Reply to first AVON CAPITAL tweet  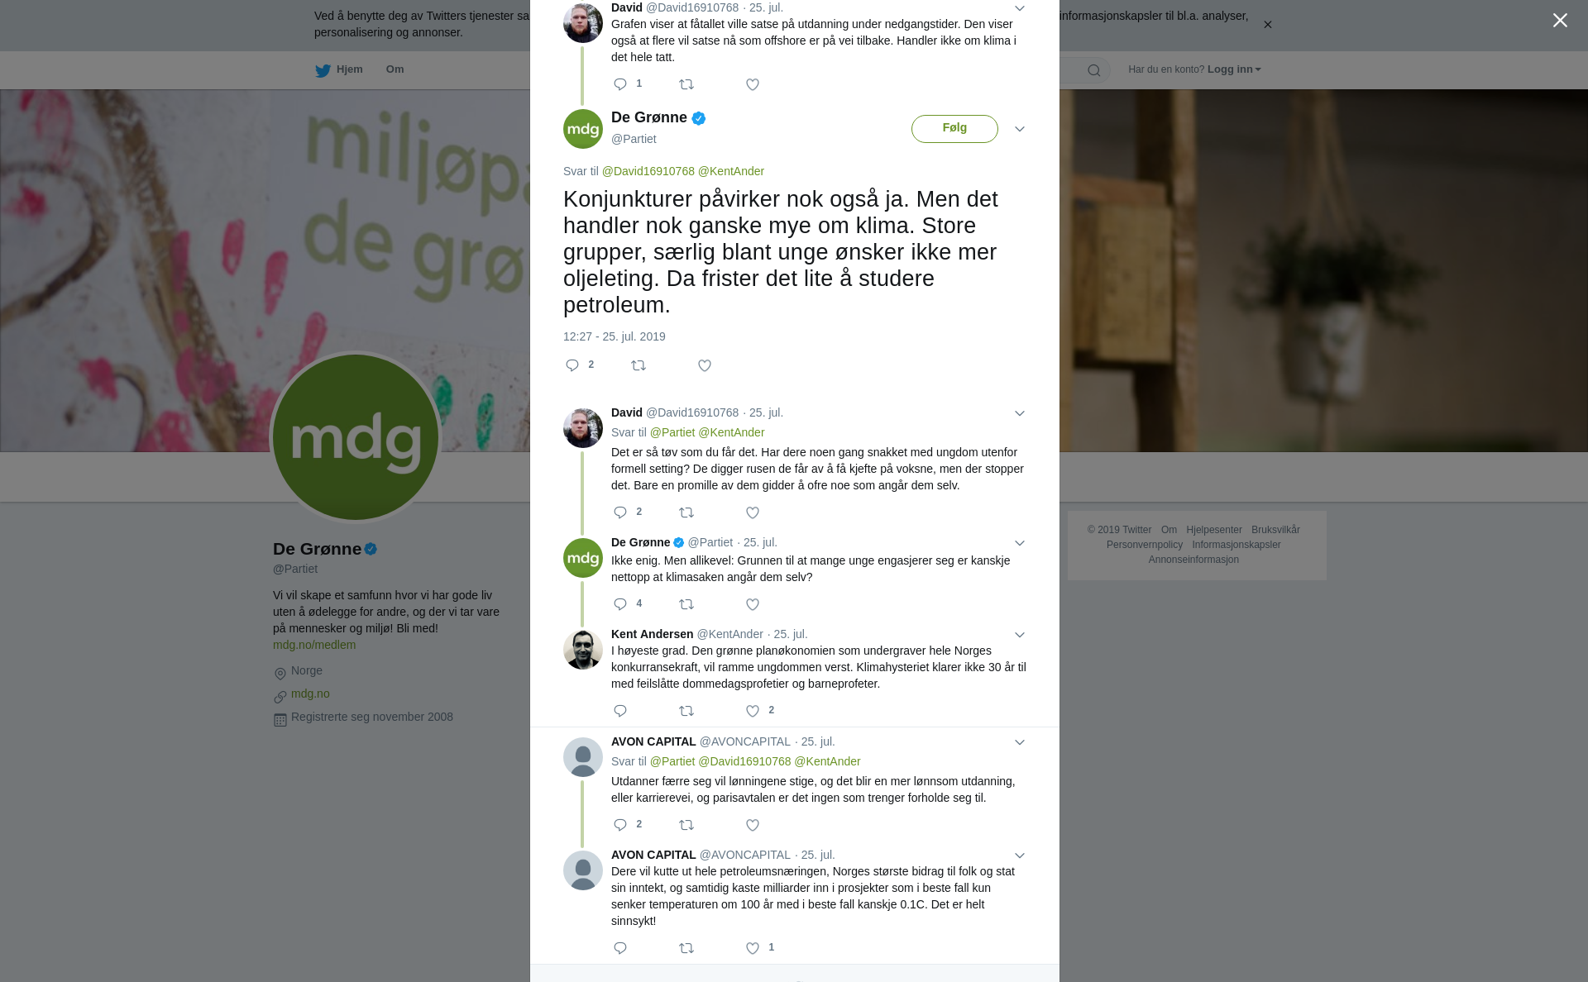tap(620, 825)
